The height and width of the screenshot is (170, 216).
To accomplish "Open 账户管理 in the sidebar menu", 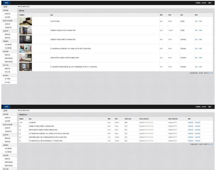I will click(x=8, y=79).
